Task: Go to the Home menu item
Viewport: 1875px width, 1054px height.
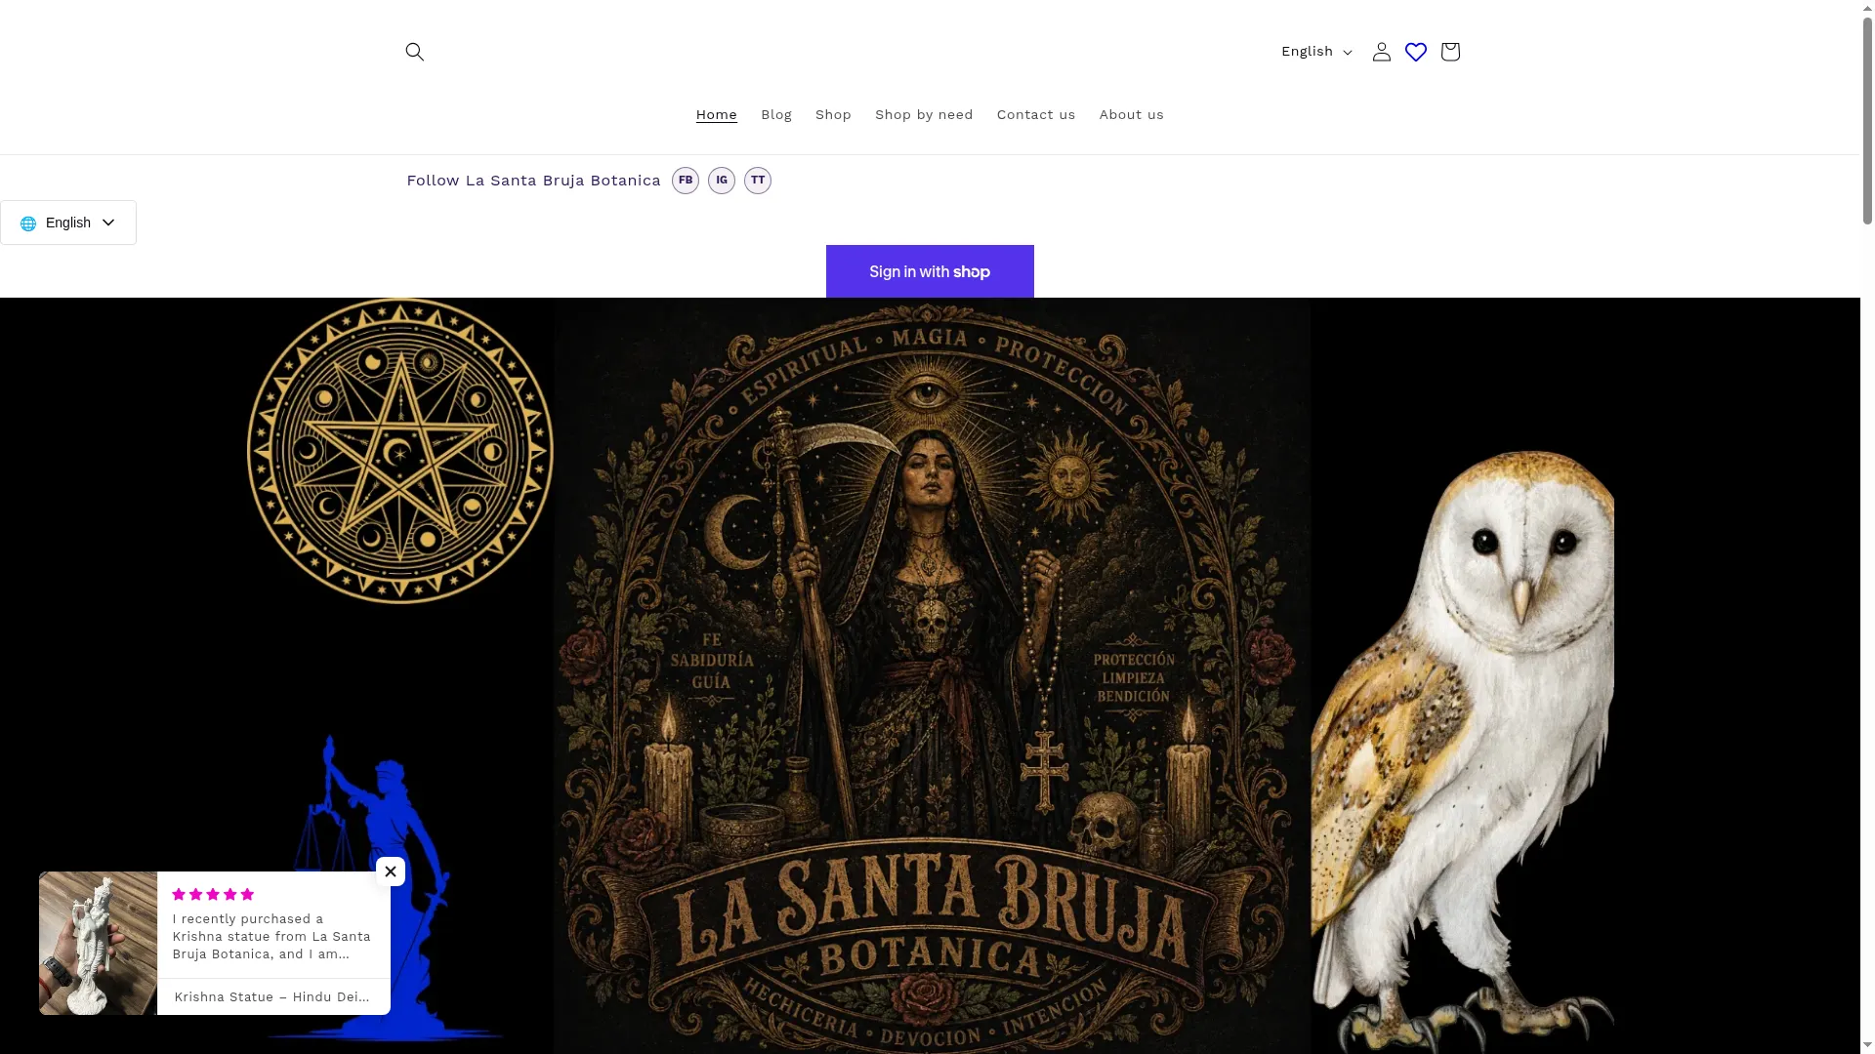Action: click(716, 115)
